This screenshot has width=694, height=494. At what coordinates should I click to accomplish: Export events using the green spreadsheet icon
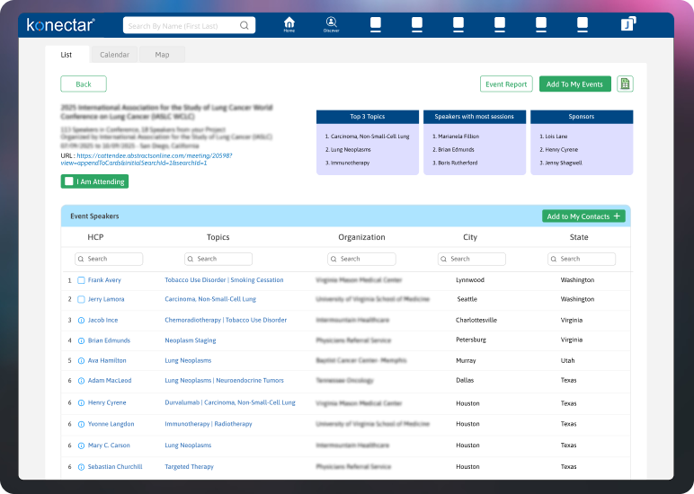coord(625,84)
